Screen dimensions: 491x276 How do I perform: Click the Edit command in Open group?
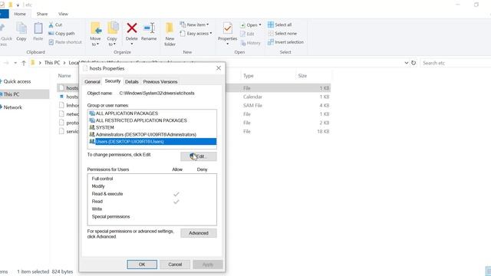pyautogui.click(x=247, y=34)
